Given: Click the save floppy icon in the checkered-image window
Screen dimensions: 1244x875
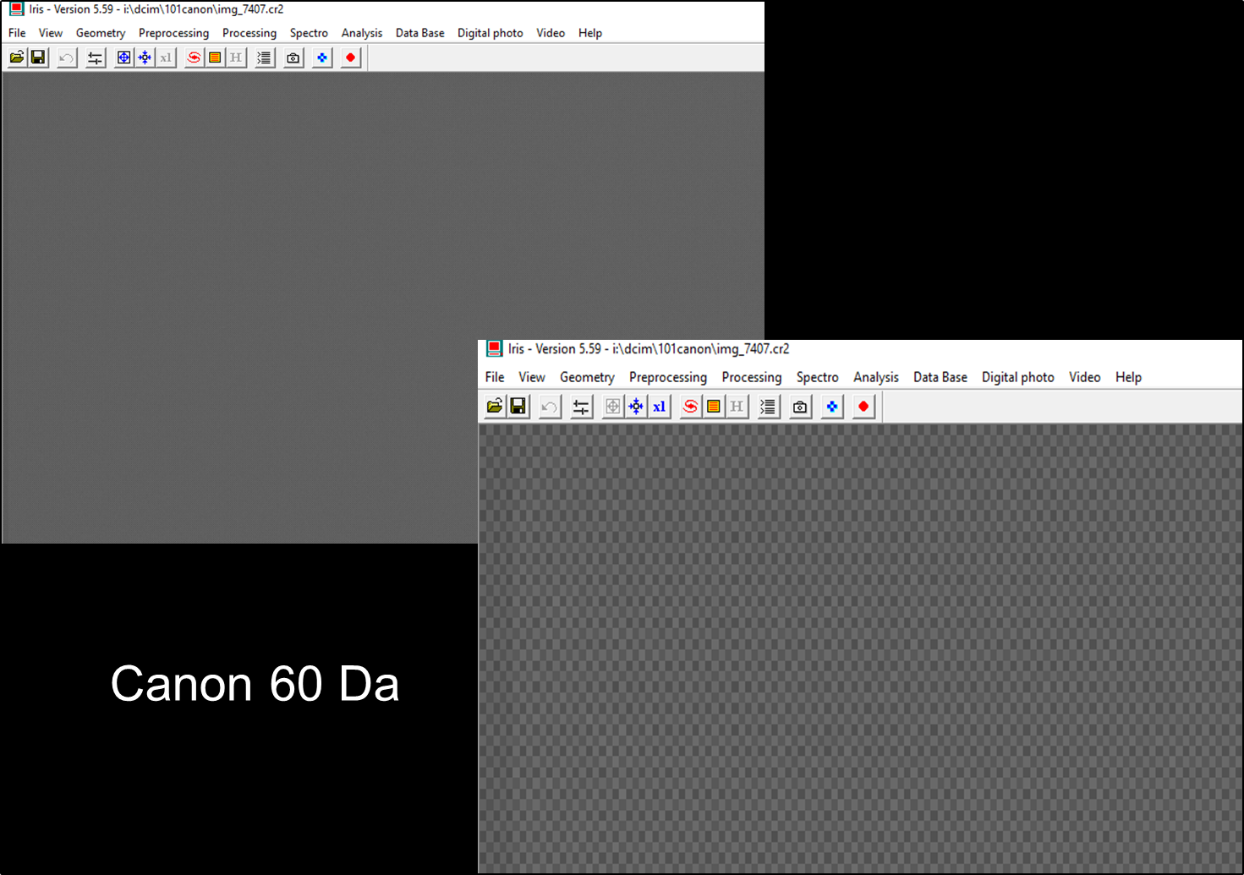Looking at the screenshot, I should [518, 407].
